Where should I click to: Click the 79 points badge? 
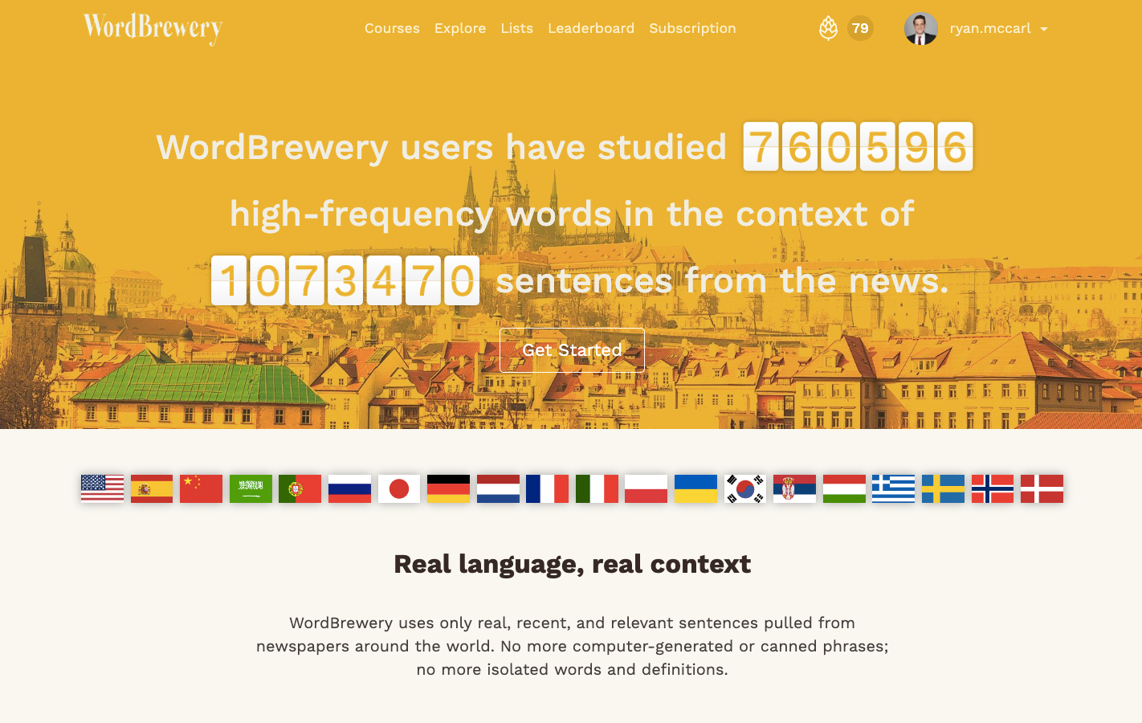click(x=860, y=28)
